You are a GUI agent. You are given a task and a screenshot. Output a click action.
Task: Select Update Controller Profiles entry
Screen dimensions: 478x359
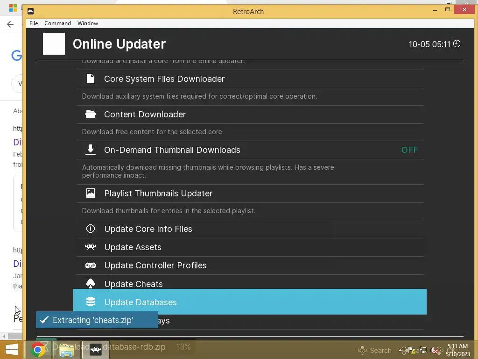tap(250, 266)
